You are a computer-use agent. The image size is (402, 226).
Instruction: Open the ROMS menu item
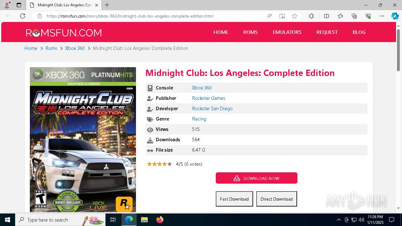pos(250,32)
